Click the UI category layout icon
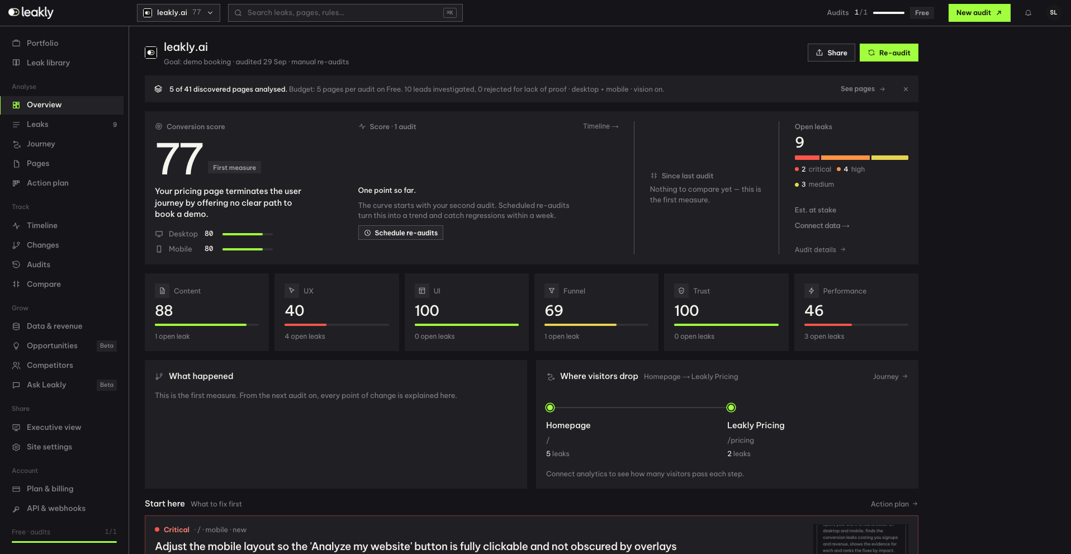This screenshot has width=1071, height=554. [x=422, y=291]
